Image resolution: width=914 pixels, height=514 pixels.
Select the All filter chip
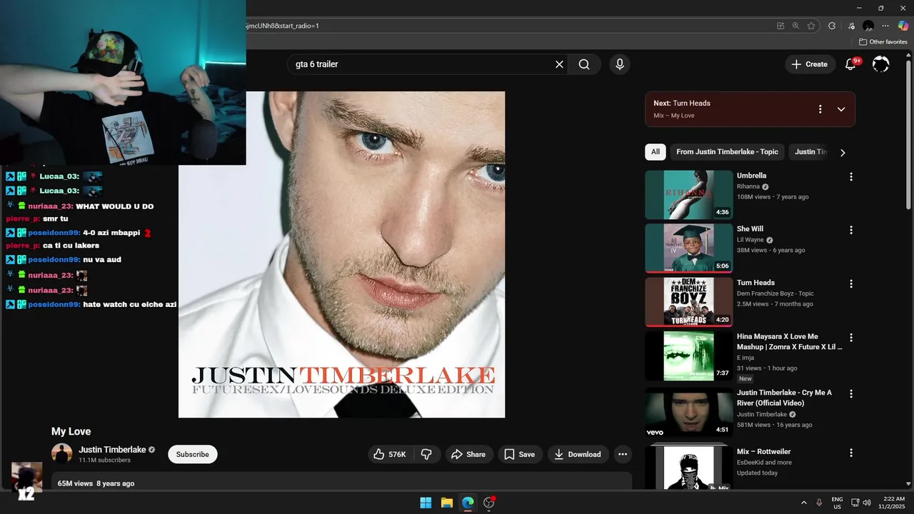click(656, 152)
